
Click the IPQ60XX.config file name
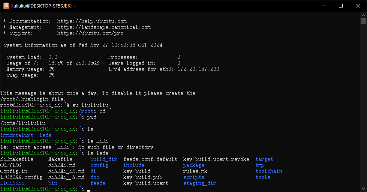coord(21,177)
